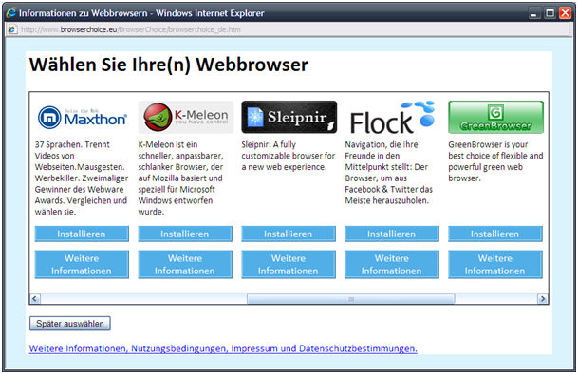The height and width of the screenshot is (374, 578).
Task: Click the heading Wählen Sie Ihre(n) Webbrowser
Action: (168, 65)
